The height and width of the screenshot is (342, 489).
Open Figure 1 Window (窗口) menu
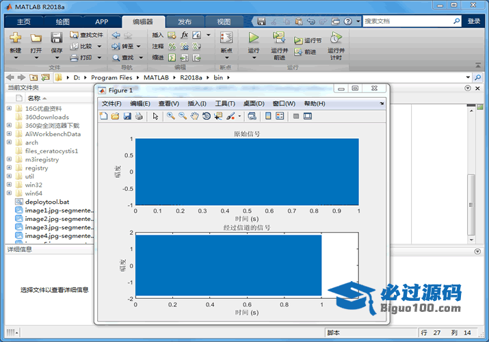tap(284, 103)
